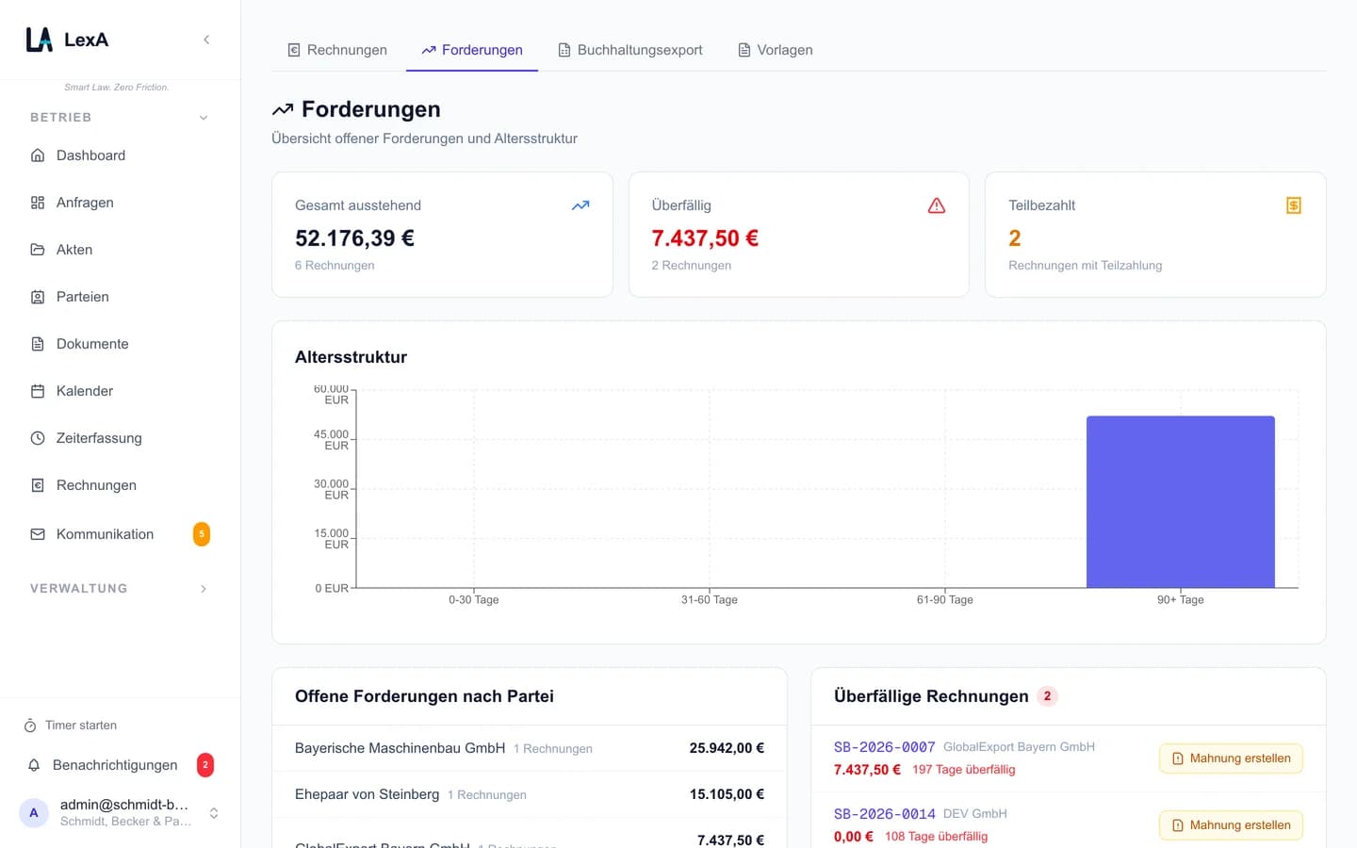Click the warning triangle in Überfällig card
The image size is (1357, 848).
click(937, 205)
